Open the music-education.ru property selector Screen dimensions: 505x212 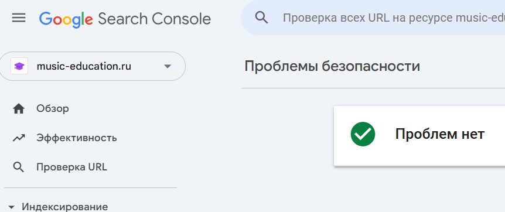pyautogui.click(x=92, y=66)
